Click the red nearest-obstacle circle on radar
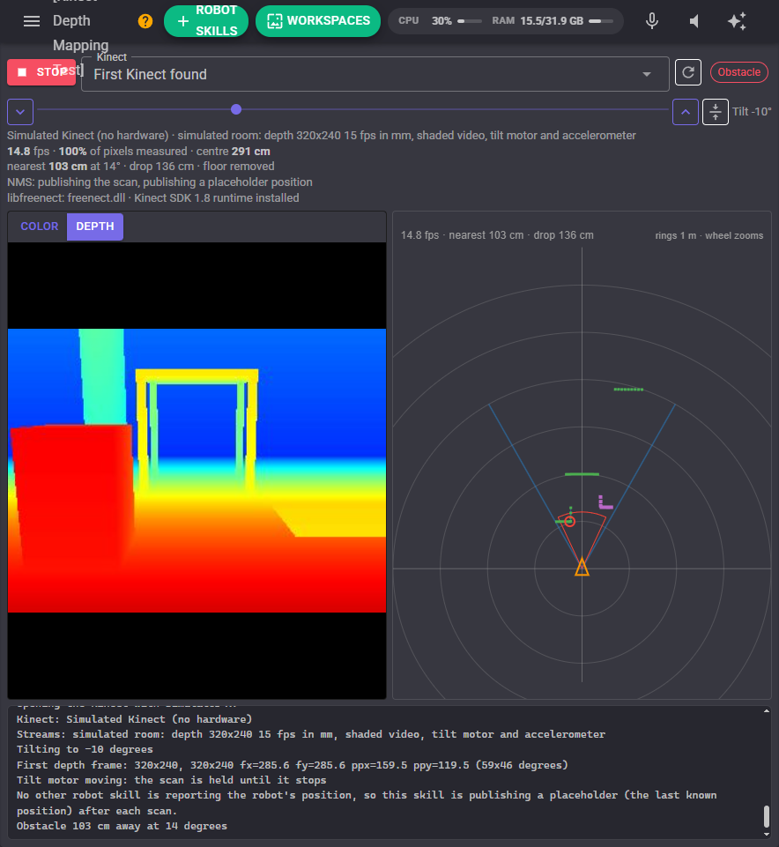This screenshot has height=847, width=779. (569, 521)
